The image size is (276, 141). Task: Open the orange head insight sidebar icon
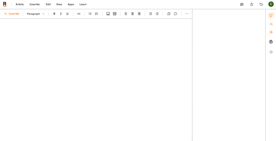pos(271,32)
